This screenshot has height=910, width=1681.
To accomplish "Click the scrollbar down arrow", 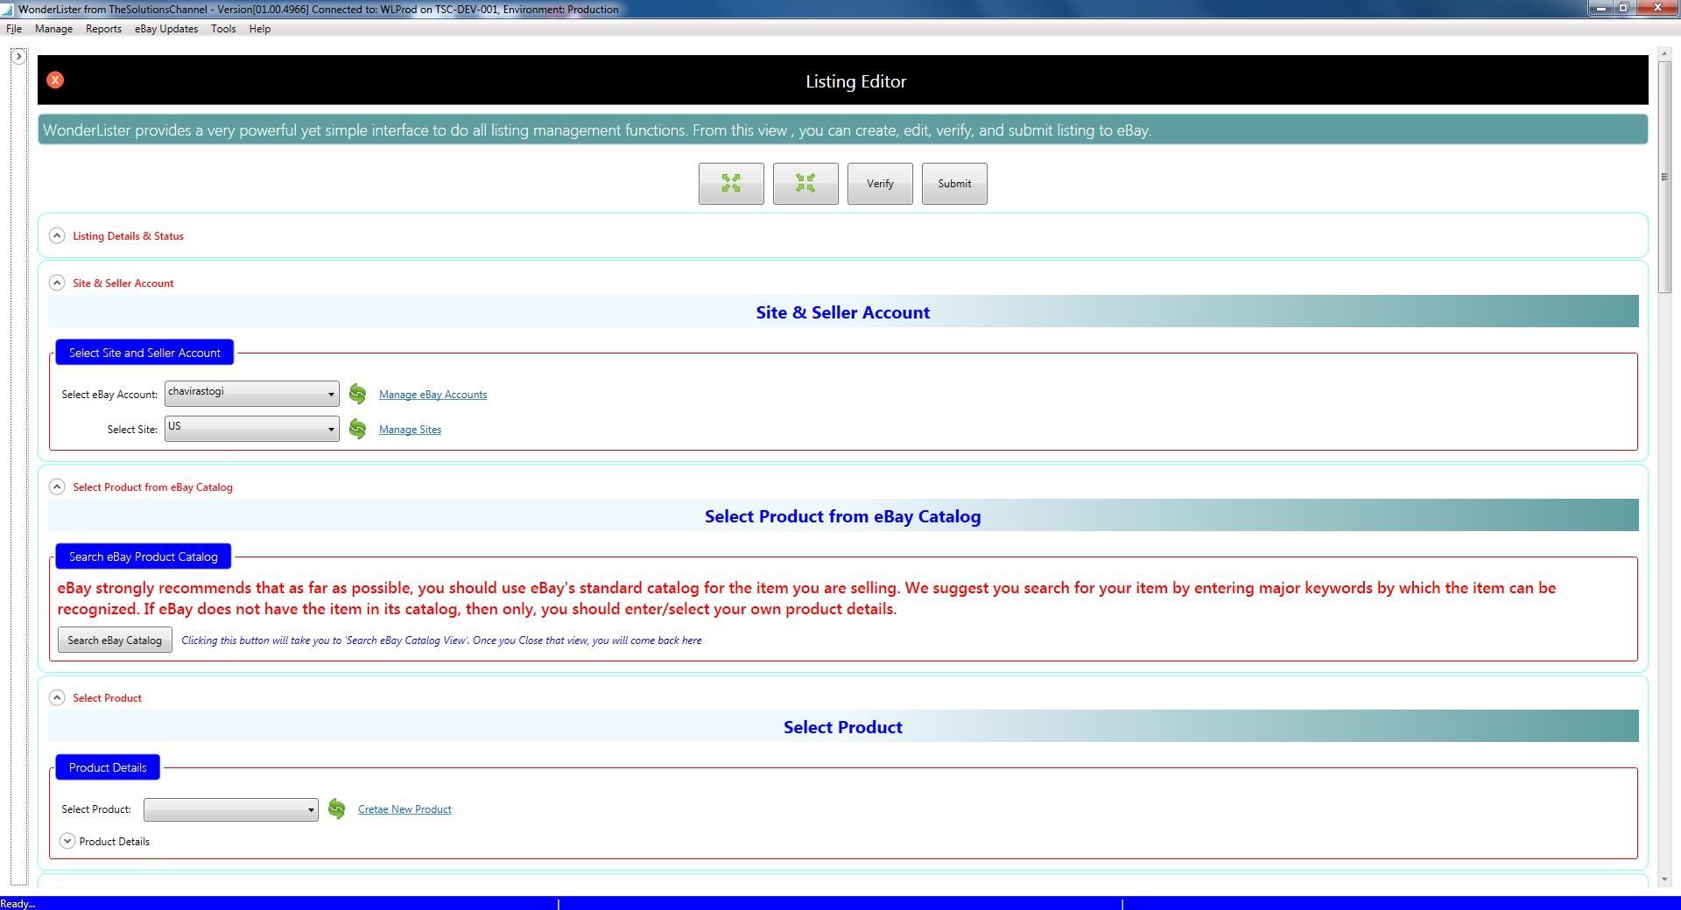I will pos(1664,879).
